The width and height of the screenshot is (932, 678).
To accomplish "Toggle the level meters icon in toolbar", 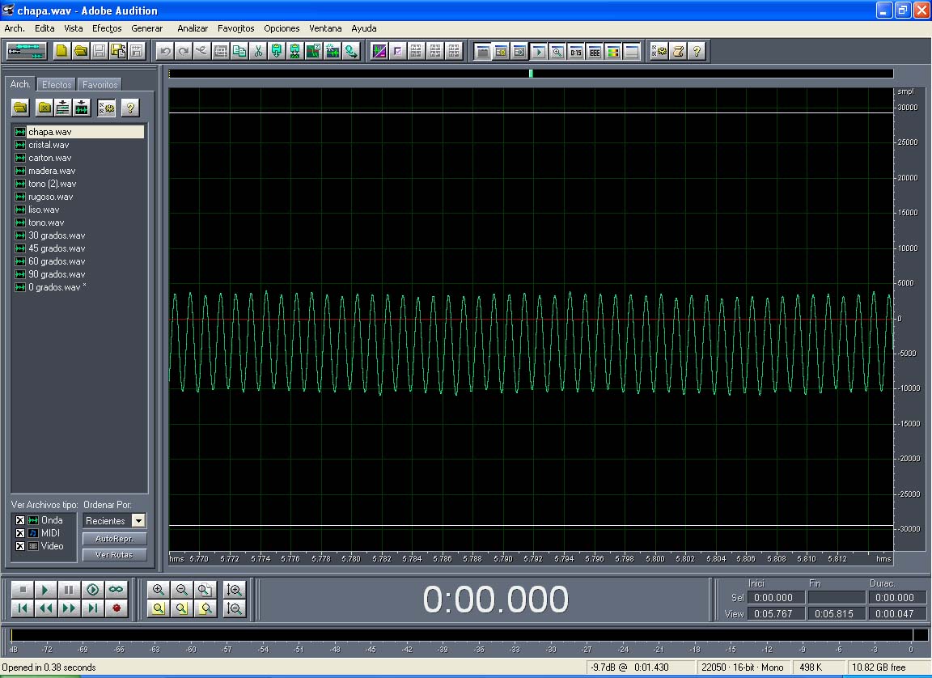I will [612, 52].
